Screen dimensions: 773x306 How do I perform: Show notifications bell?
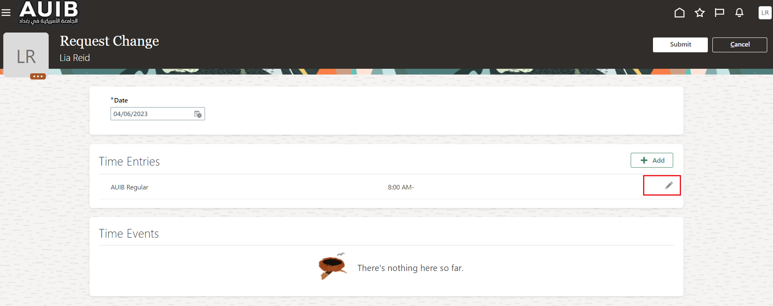coord(739,13)
